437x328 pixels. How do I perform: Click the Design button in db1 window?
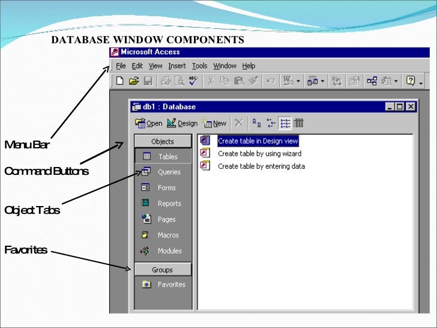[182, 123]
